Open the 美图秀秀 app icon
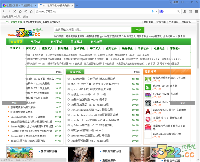Image resolution: width=200 pixels, height=162 pixels. (148, 119)
